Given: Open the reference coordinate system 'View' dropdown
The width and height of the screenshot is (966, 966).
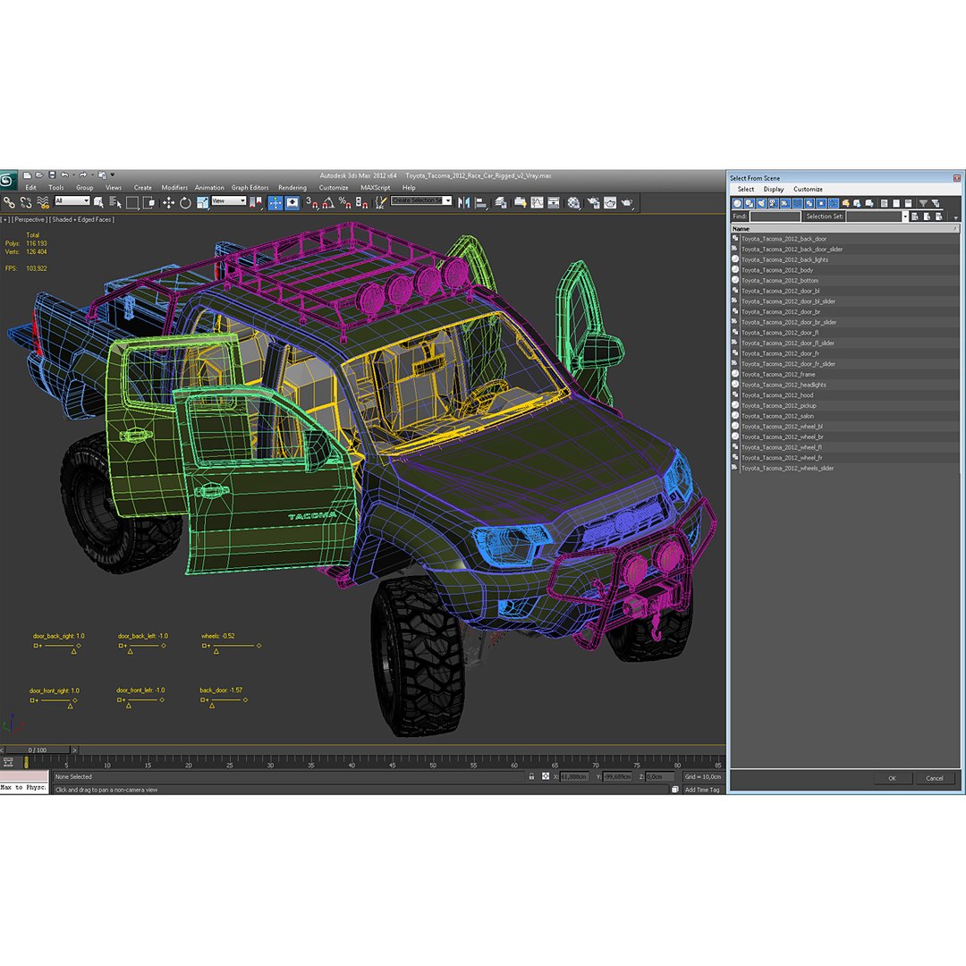Looking at the screenshot, I should [229, 201].
